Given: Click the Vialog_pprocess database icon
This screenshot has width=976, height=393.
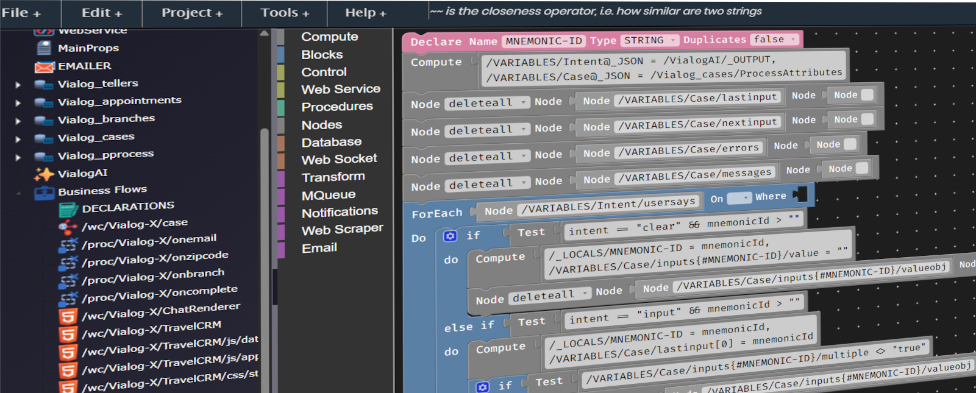Looking at the screenshot, I should click(44, 157).
